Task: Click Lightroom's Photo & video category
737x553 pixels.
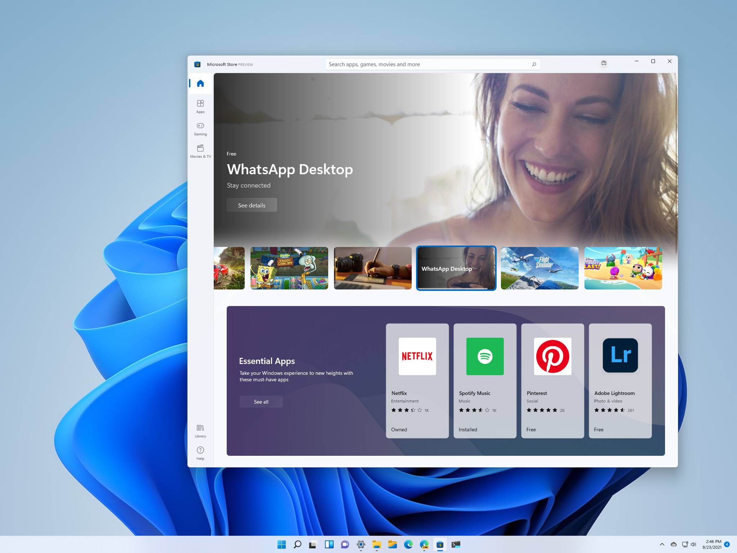Action: pyautogui.click(x=608, y=401)
